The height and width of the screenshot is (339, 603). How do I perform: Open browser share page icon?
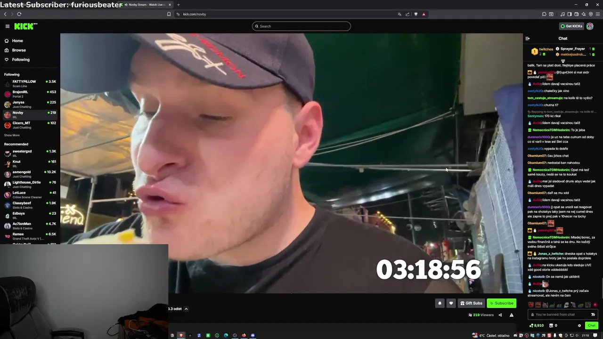tap(407, 14)
